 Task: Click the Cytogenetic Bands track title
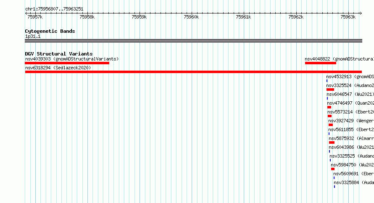(50, 31)
